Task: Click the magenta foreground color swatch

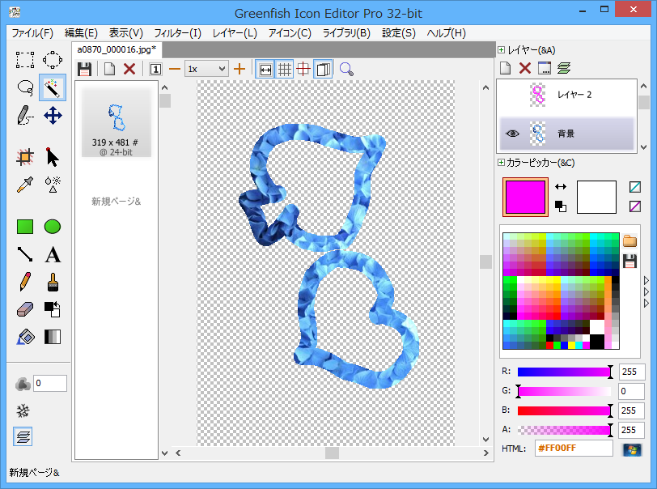Action: click(x=525, y=197)
